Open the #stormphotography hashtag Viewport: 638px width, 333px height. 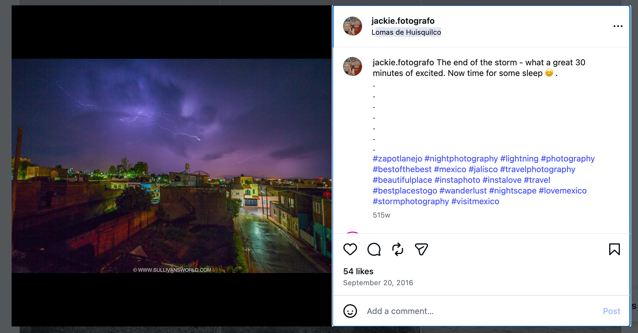(x=411, y=202)
